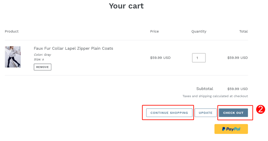Click the subtotal amount next to Subtotal

pos(237,89)
